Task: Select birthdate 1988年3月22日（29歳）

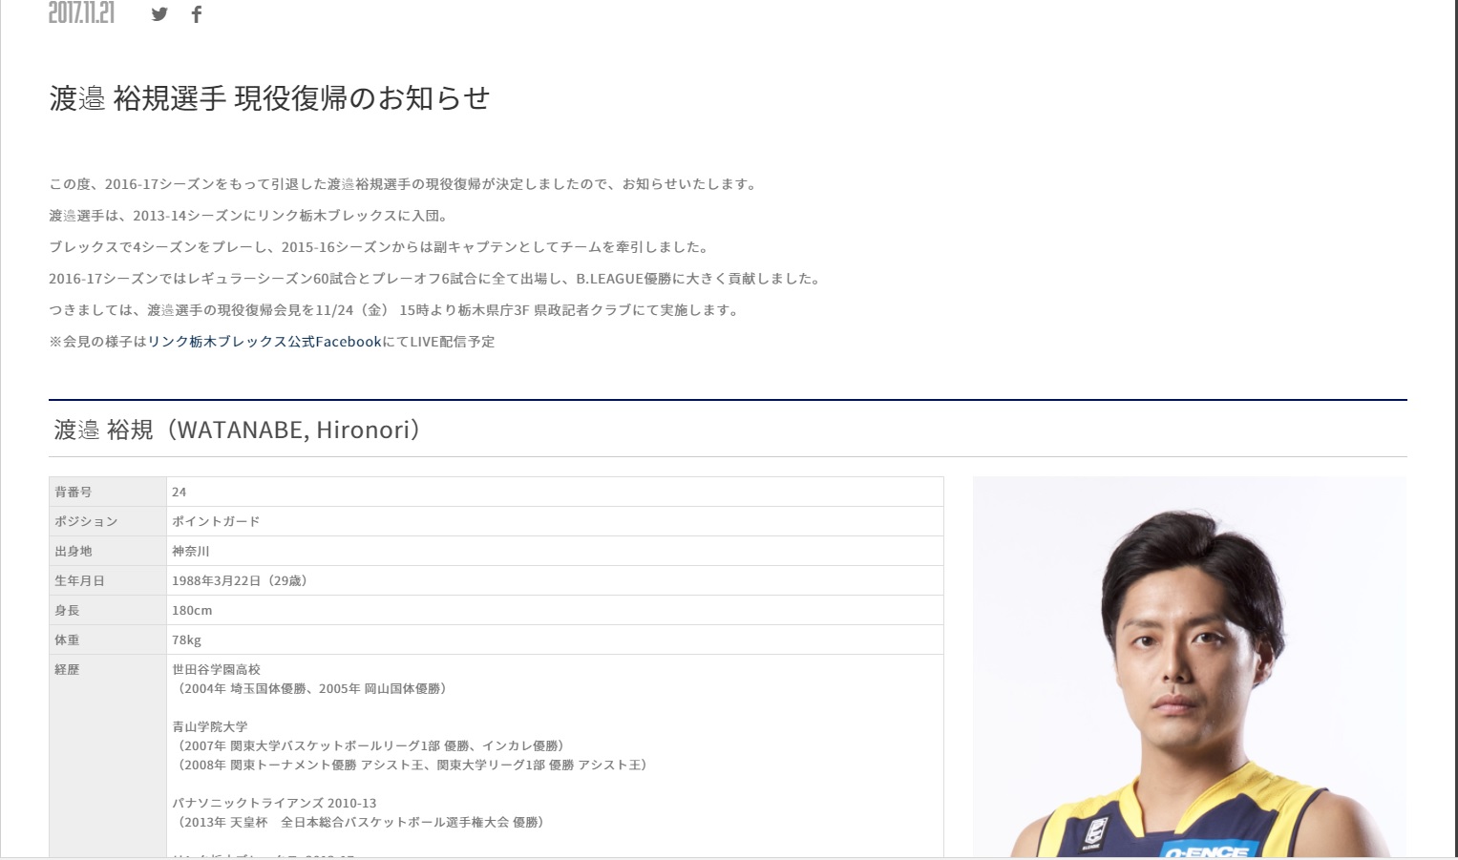Action: 240,580
